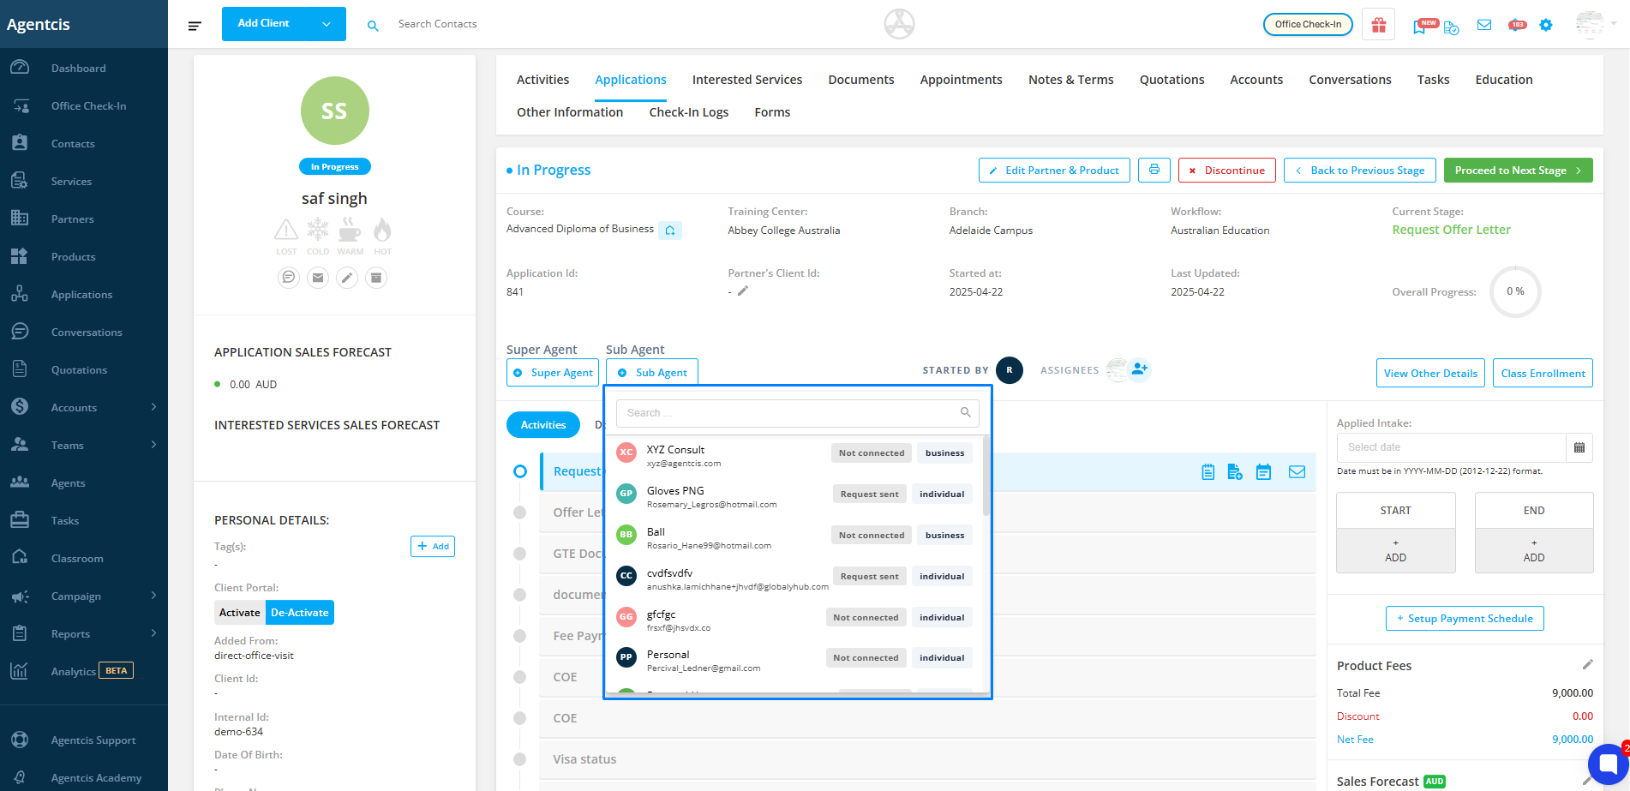This screenshot has height=791, width=1630.
Task: Click the edit pencil under saf singh
Action: [x=347, y=277]
